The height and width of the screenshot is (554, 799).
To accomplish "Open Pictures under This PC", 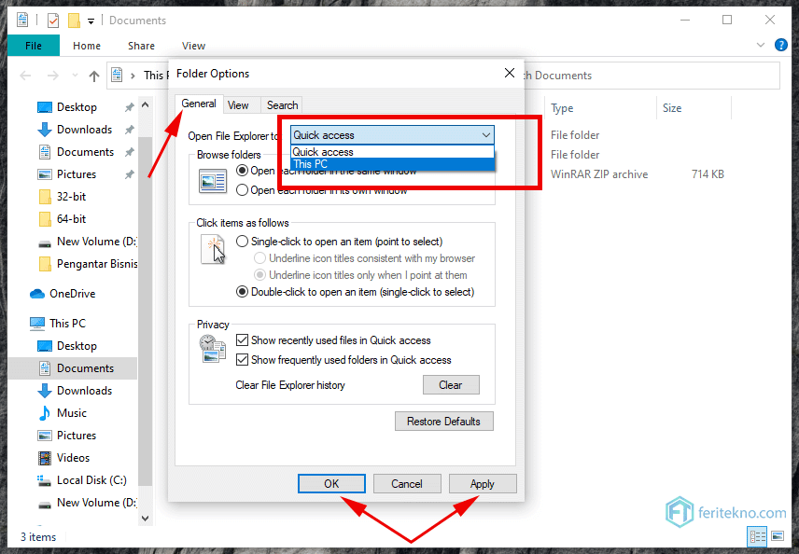I will 77,436.
